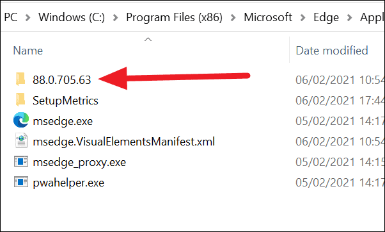This screenshot has width=385, height=232.
Task: Open chevron after Edge breadcrumb
Action: pos(349,17)
